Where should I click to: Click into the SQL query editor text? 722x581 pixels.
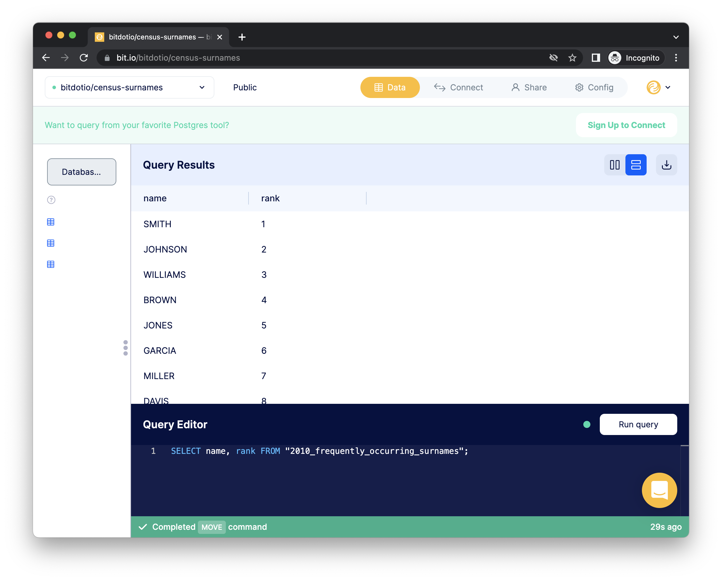(319, 451)
